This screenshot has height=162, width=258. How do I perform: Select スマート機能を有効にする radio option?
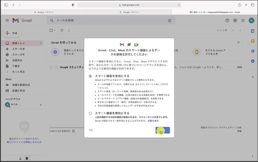point(90,76)
